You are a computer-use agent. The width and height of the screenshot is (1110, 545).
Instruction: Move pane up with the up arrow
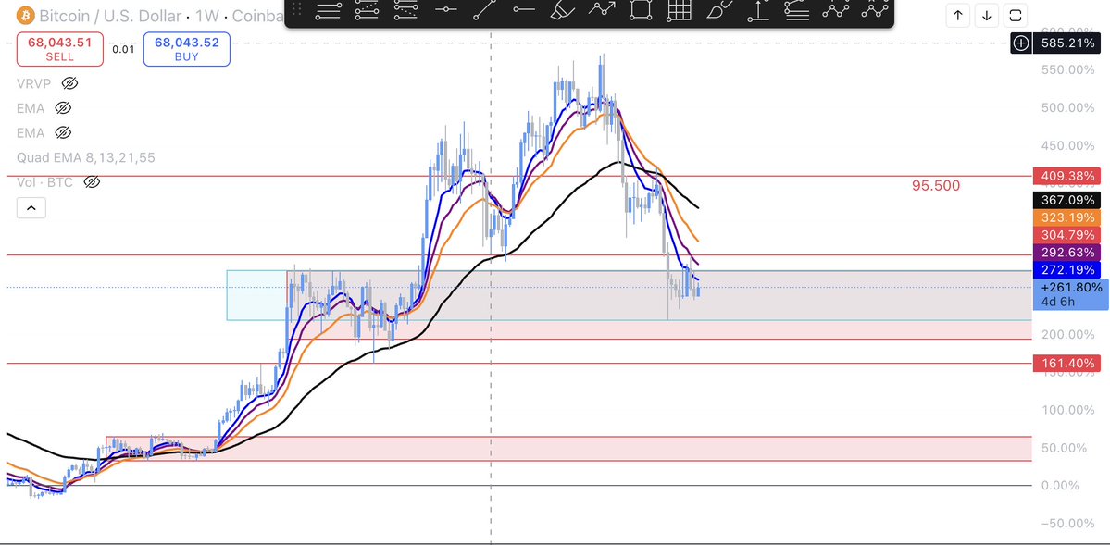click(x=958, y=16)
